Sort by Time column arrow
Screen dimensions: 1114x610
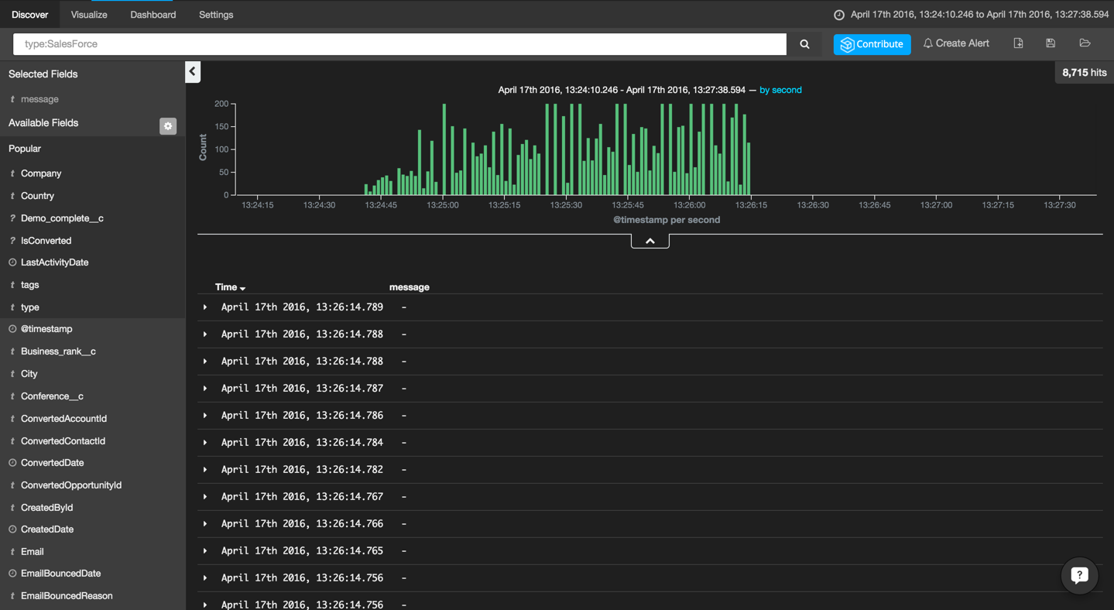(x=243, y=288)
